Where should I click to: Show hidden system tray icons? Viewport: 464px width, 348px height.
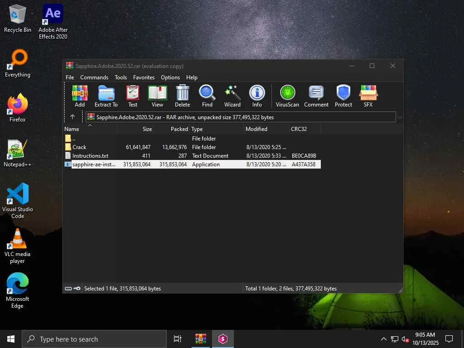[x=383, y=339]
